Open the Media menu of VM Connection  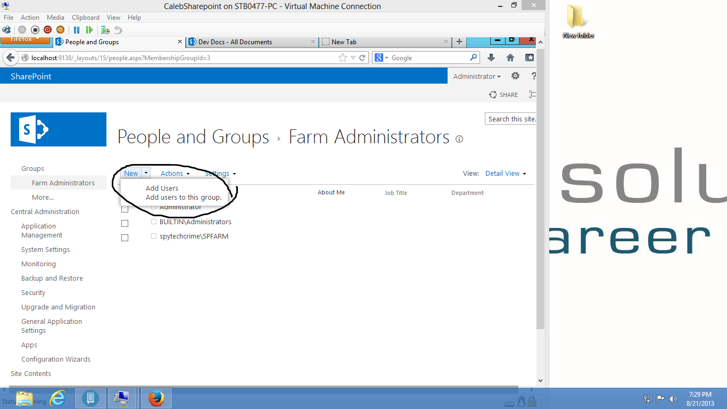56,18
